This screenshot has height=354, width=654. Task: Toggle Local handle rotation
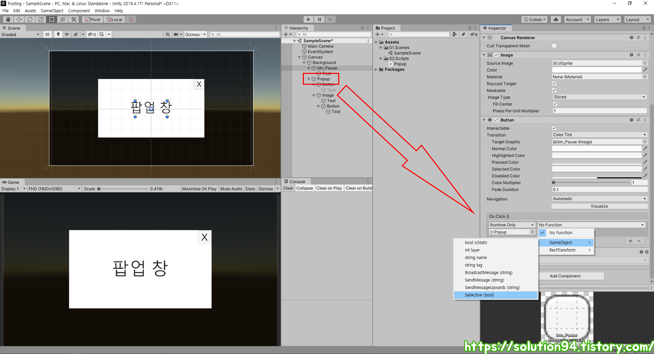[x=114, y=19]
